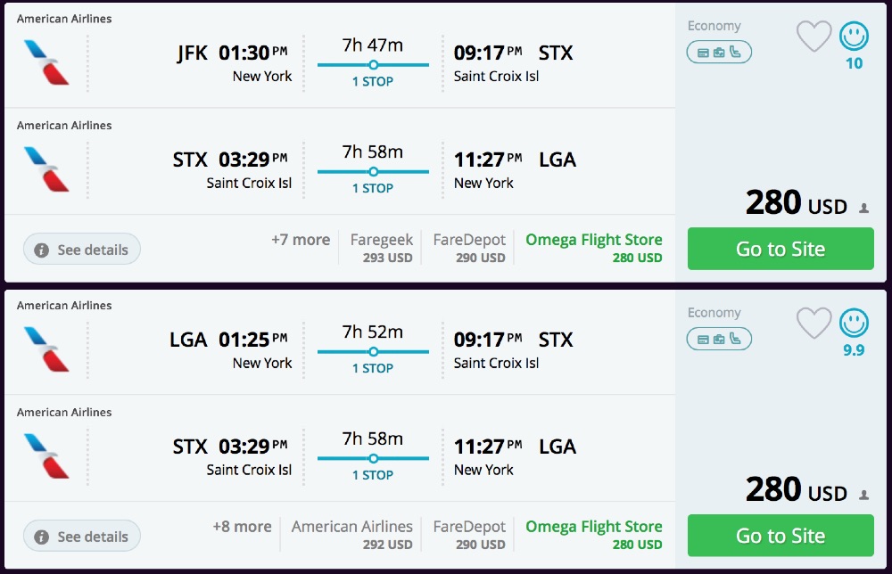Expand the +8 more fare providers
This screenshot has width=892, height=574.
(241, 527)
